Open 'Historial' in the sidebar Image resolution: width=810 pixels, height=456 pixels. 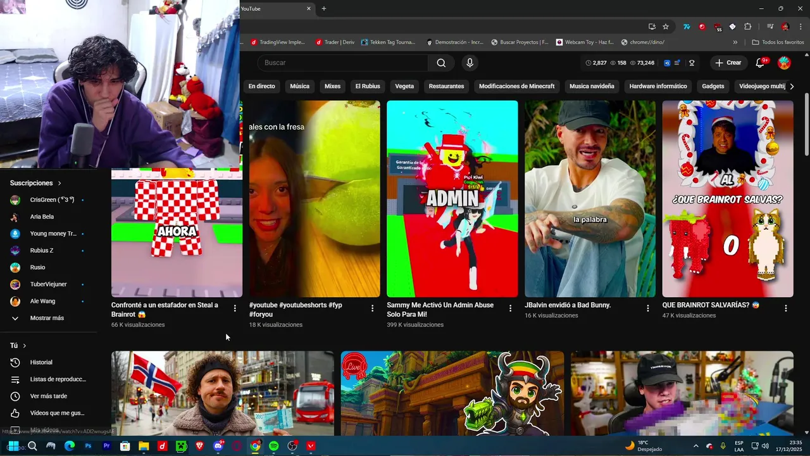coord(41,362)
